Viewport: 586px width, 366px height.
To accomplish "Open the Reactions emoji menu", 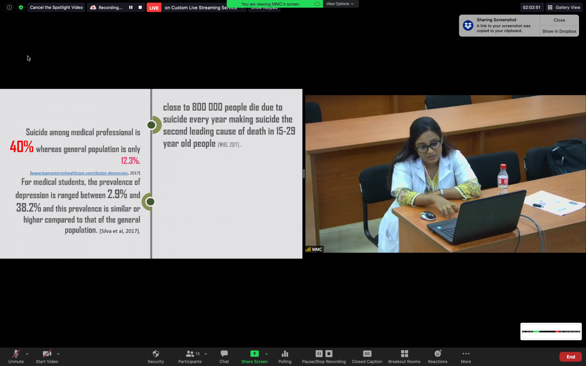I will 438,354.
